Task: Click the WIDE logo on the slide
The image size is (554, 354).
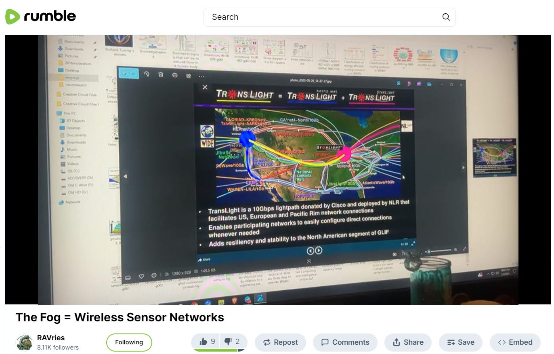Action: tap(207, 143)
